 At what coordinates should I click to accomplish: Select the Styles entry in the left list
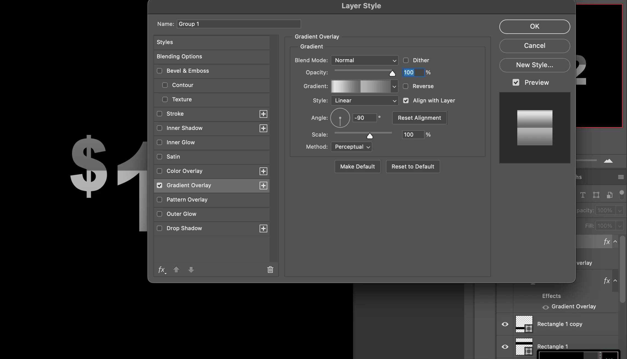pos(165,42)
